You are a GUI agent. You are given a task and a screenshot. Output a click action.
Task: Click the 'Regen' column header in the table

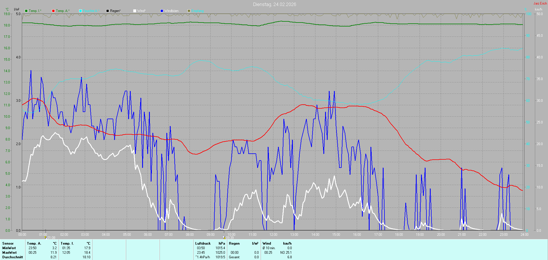click(234, 243)
